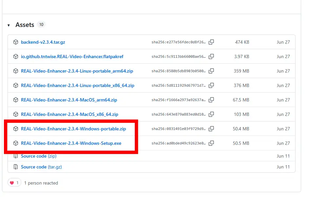Screen dimensions: 328x197
Task: Download the MacOS_arm64.zip file
Action: pyautogui.click(x=69, y=100)
